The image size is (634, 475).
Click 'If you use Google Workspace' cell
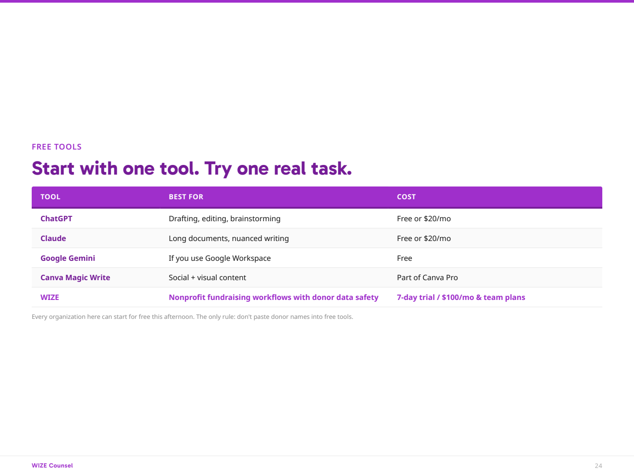coord(220,258)
